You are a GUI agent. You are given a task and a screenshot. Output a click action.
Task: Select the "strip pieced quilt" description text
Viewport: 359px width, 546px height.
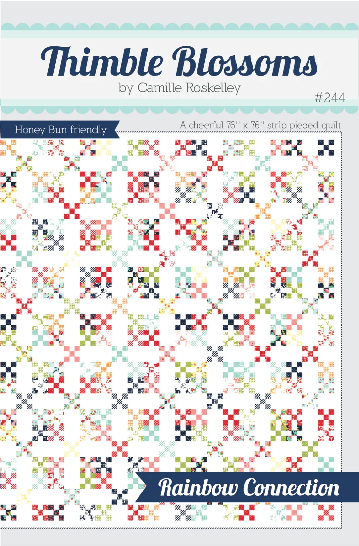303,125
